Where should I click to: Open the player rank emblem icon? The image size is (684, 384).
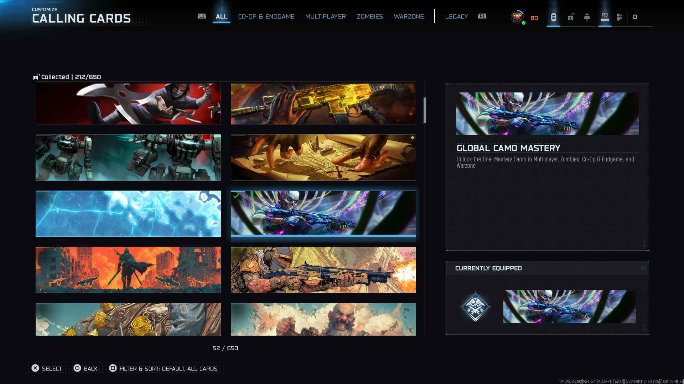(517, 17)
